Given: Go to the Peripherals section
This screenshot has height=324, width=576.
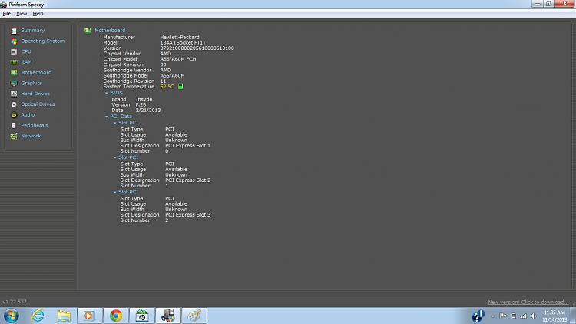Looking at the screenshot, I should click(35, 125).
